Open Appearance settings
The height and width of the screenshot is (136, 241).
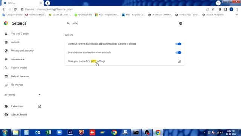(x=18, y=59)
